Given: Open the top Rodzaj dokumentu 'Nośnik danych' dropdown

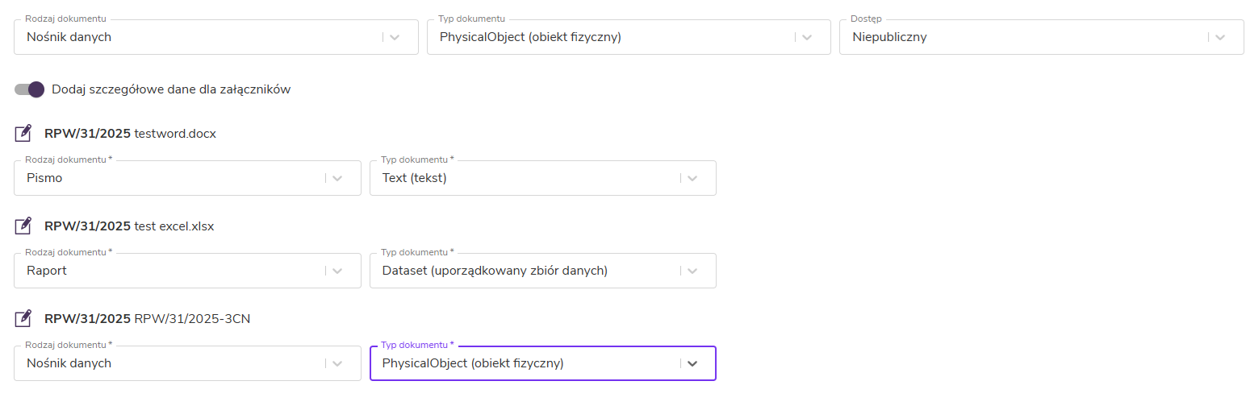Looking at the screenshot, I should (x=395, y=37).
